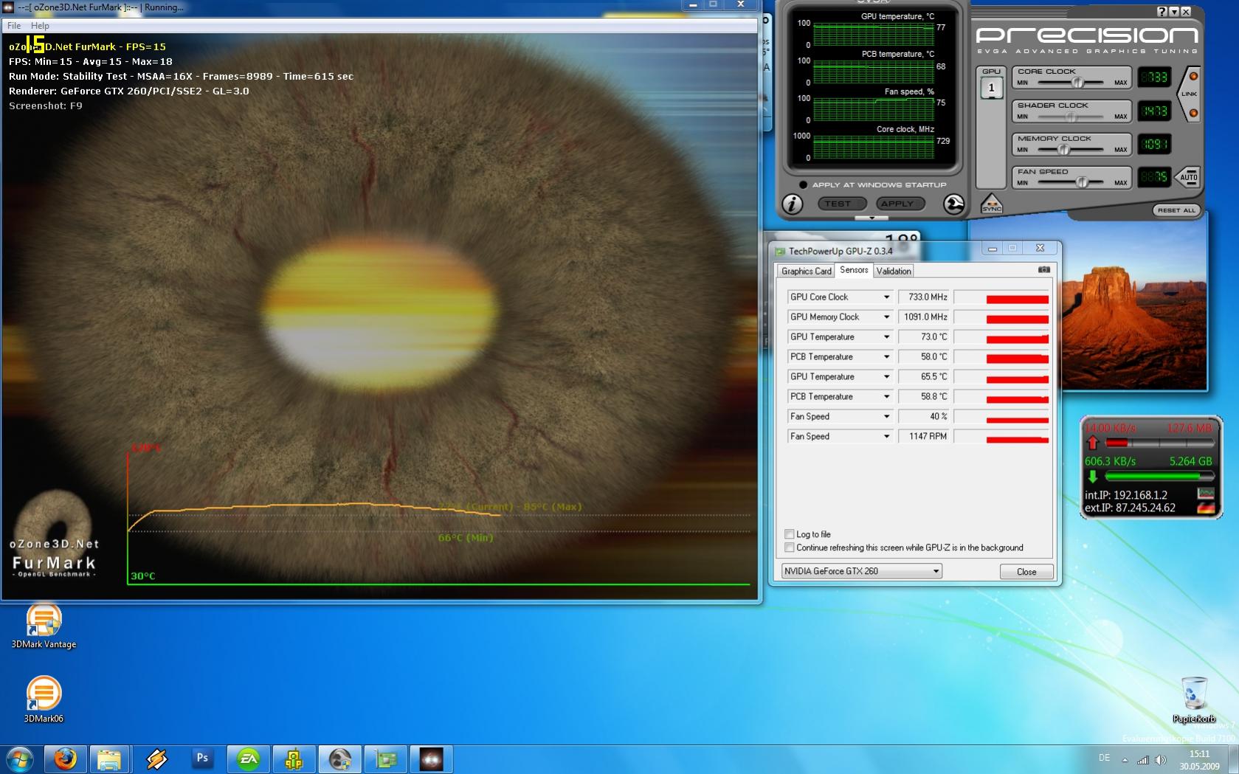Screen dimensions: 1239x774
Task: Toggle AUTO fan speed in Precision
Action: 1188,177
